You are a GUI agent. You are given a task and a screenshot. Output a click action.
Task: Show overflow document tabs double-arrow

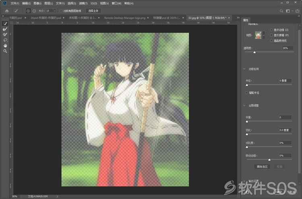coord(238,18)
